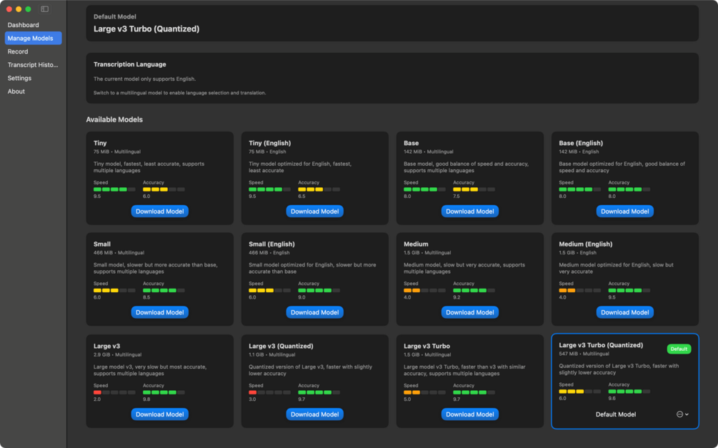Download the Large v3 Turbo model
The width and height of the screenshot is (718, 448).
(x=469, y=414)
